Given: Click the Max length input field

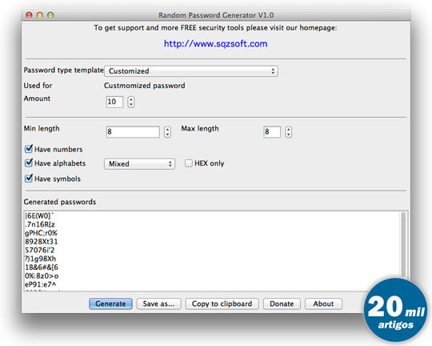Looking at the screenshot, I should point(272,132).
